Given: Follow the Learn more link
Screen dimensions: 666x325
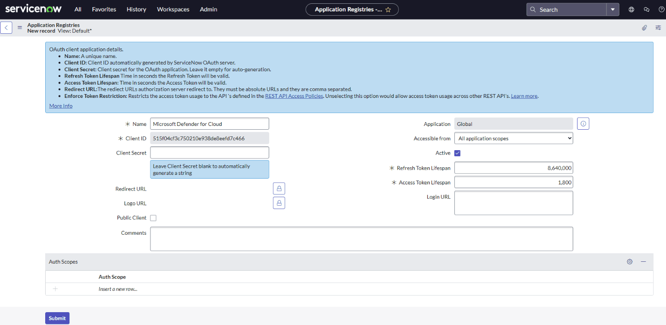Looking at the screenshot, I should coord(524,96).
